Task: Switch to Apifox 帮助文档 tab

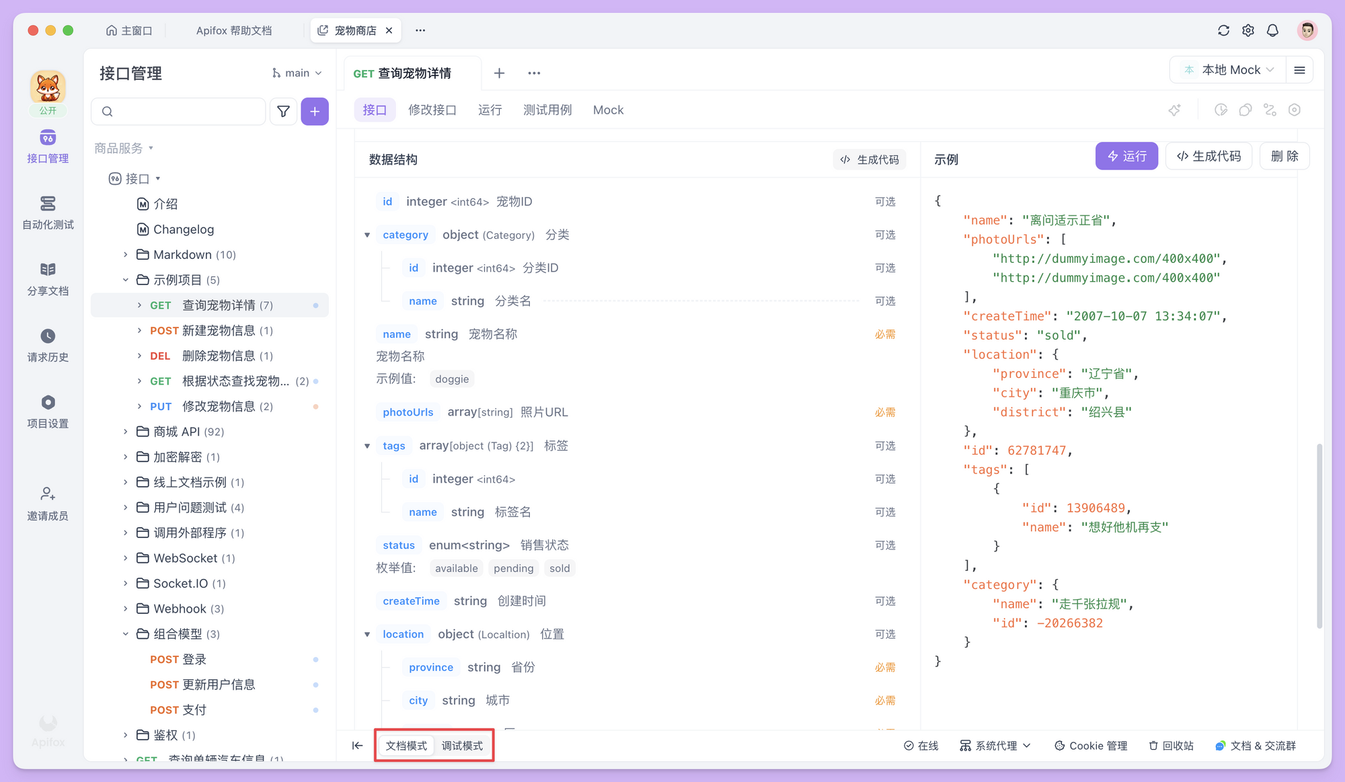Action: [x=233, y=30]
